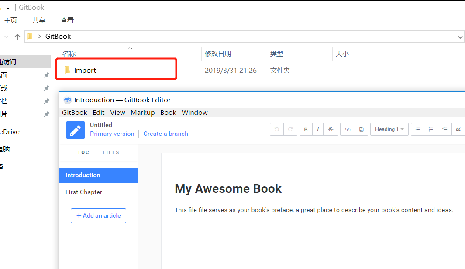
Task: Click the My Awesome Book heading
Action: click(x=228, y=188)
